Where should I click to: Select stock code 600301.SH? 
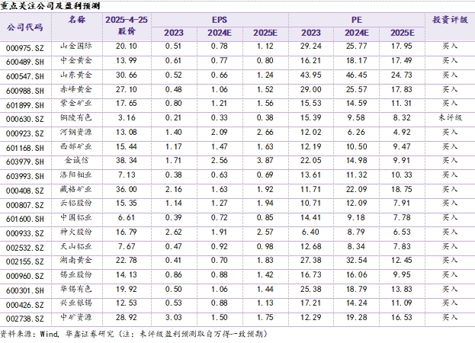[x=25, y=290]
